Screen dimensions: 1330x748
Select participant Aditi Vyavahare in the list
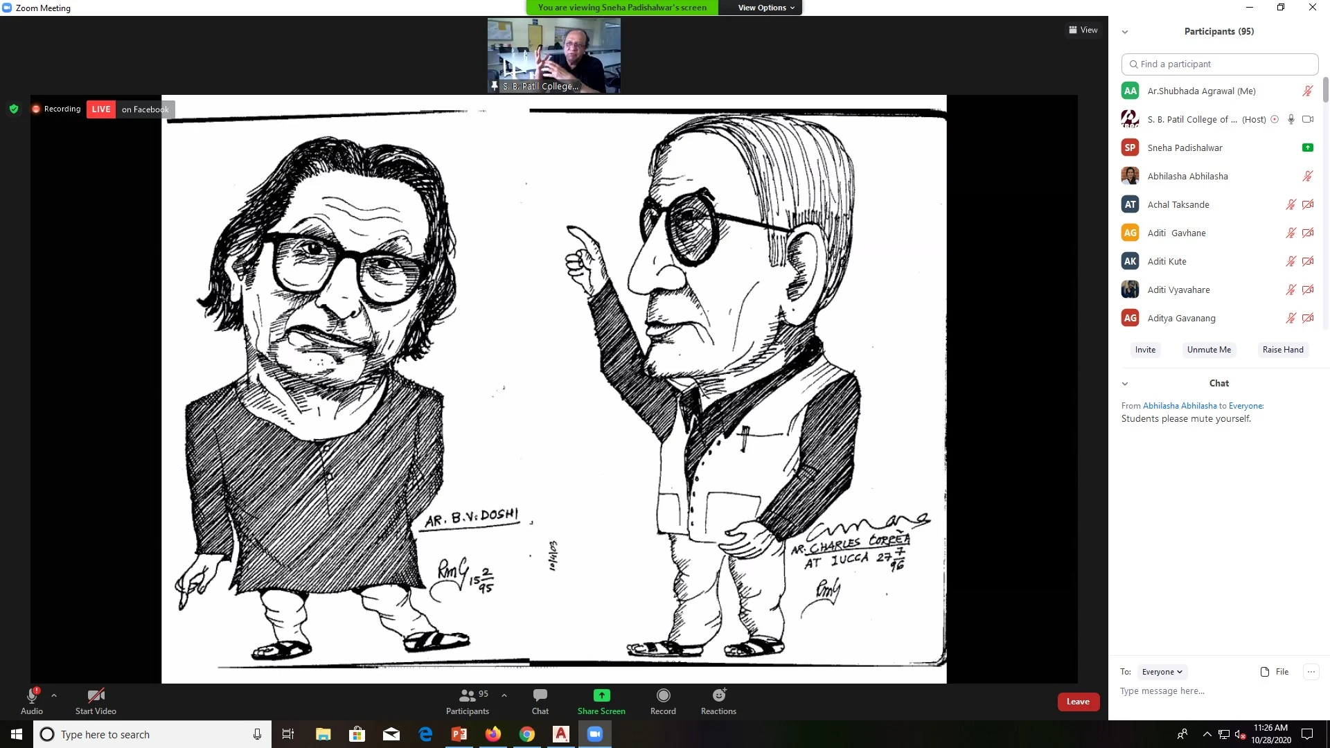click(x=1218, y=290)
